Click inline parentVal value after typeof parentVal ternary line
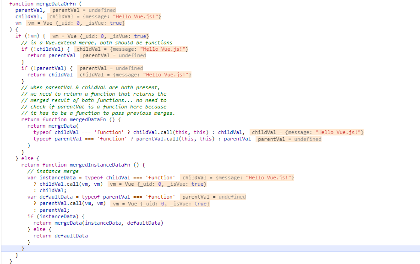 289,139
